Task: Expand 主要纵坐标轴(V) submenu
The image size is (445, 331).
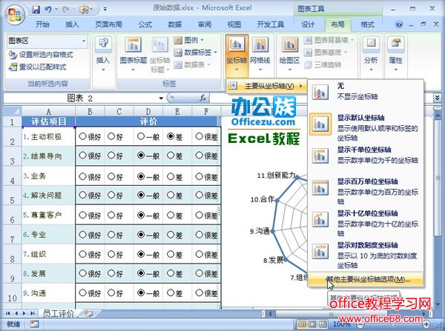Action: (x=266, y=86)
